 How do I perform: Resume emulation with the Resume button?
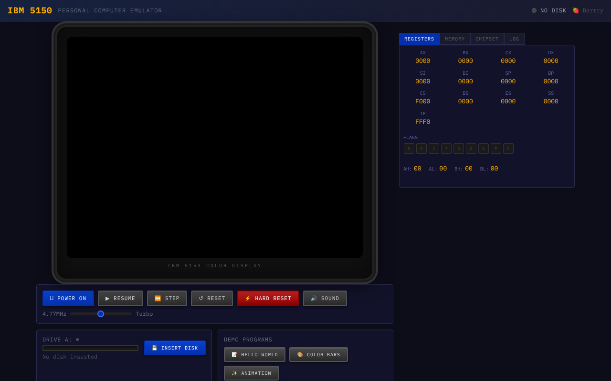point(120,299)
